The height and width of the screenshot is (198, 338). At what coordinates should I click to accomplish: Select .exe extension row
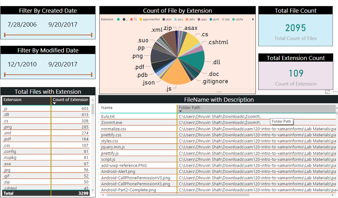(46, 164)
